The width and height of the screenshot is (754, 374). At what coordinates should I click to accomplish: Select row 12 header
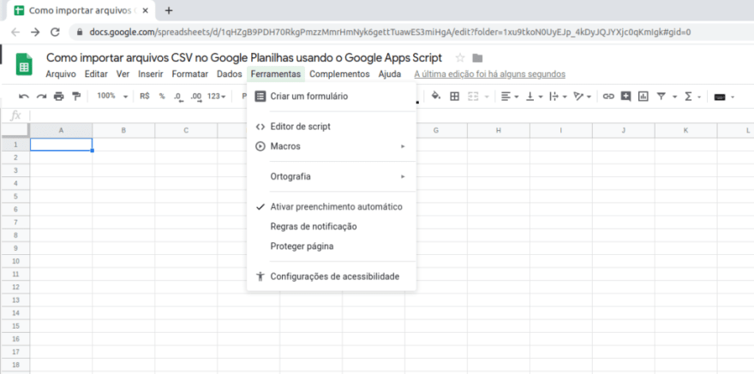(x=15, y=287)
